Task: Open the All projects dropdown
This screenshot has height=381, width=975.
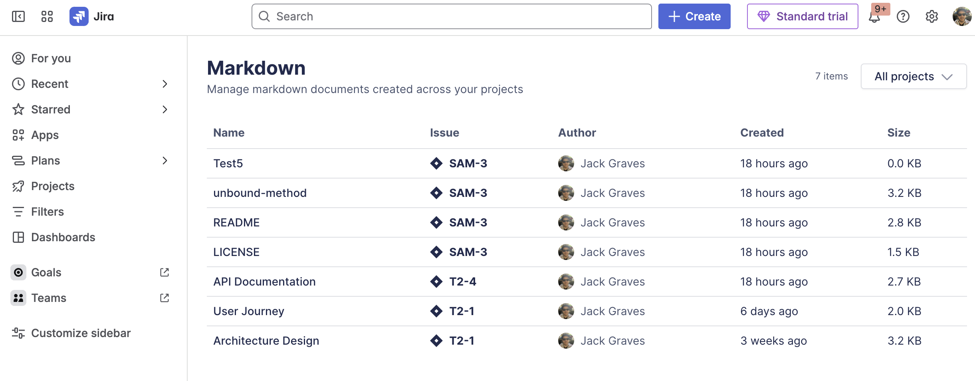Action: tap(914, 76)
